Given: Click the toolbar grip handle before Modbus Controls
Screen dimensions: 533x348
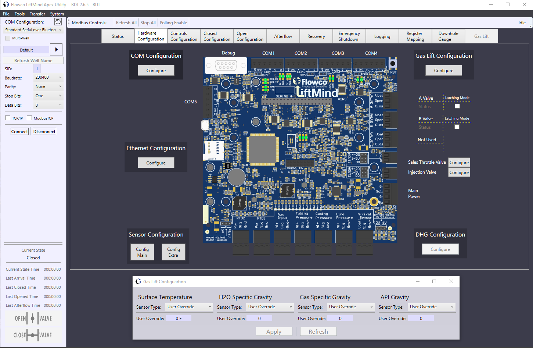Looking at the screenshot, I should coord(69,22).
